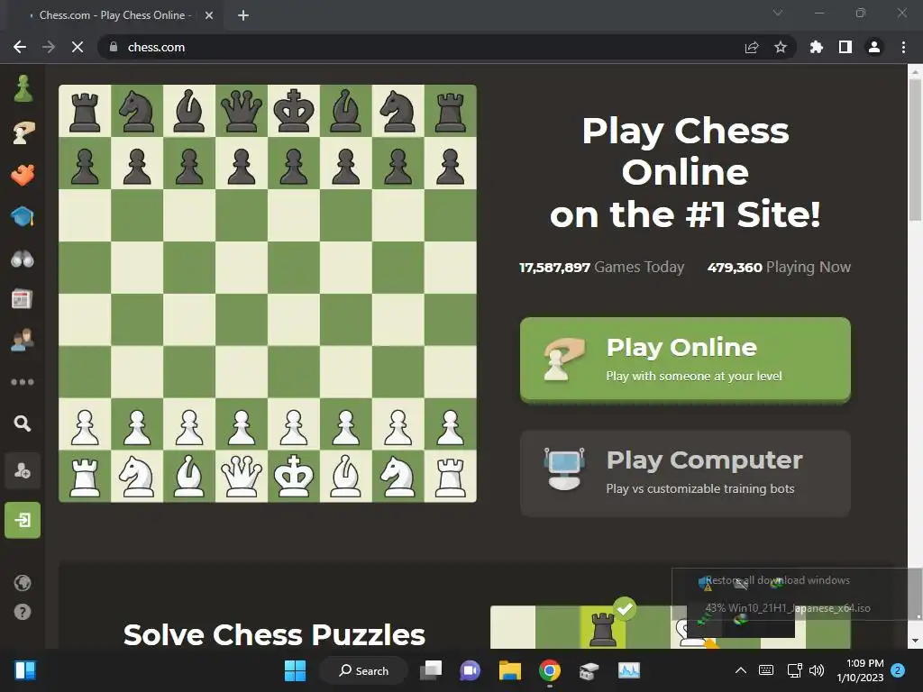Image resolution: width=923 pixels, height=692 pixels.
Task: Click the 479,360 Playing Now text
Action: (x=779, y=267)
